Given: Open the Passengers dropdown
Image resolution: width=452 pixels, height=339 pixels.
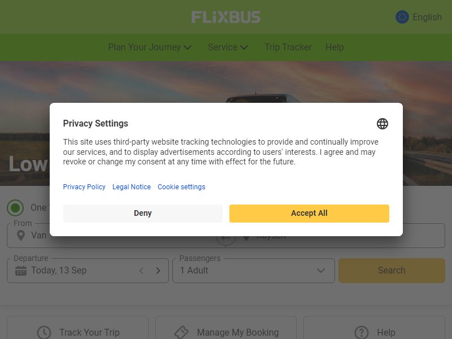Looking at the screenshot, I should pyautogui.click(x=254, y=271).
